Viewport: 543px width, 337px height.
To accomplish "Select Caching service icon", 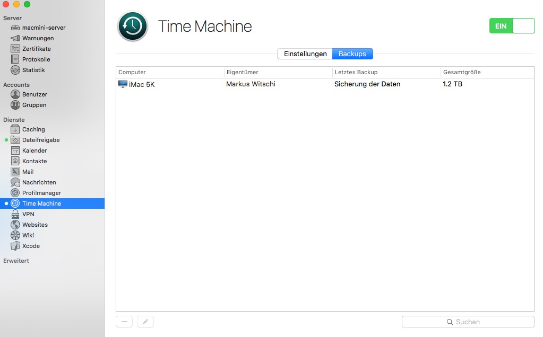I will tap(15, 129).
